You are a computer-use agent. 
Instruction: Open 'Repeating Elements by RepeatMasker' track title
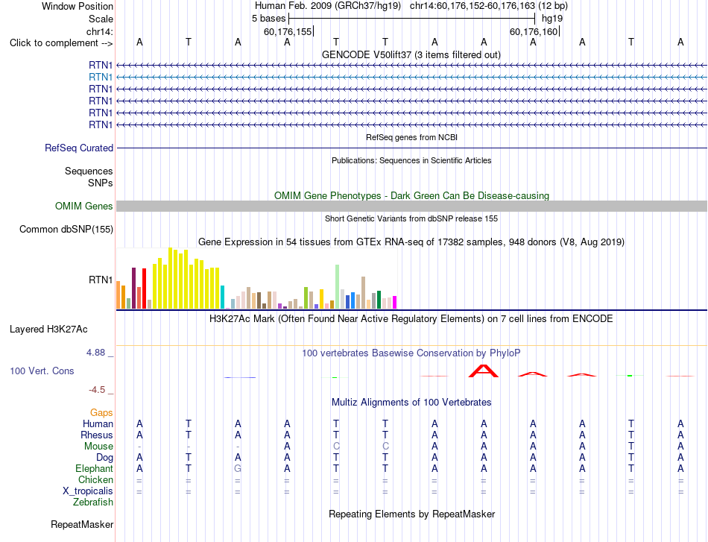point(411,514)
